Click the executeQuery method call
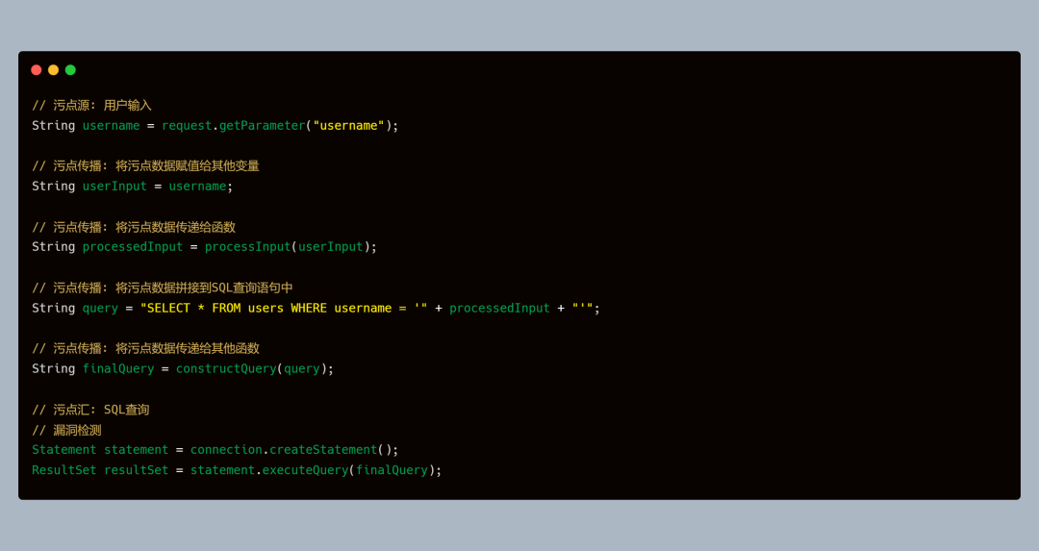This screenshot has height=551, width=1039. click(x=306, y=470)
